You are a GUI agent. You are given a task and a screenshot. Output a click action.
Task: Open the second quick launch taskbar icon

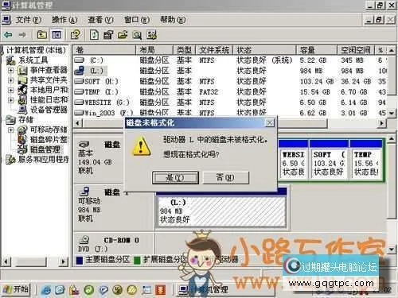tap(60, 290)
